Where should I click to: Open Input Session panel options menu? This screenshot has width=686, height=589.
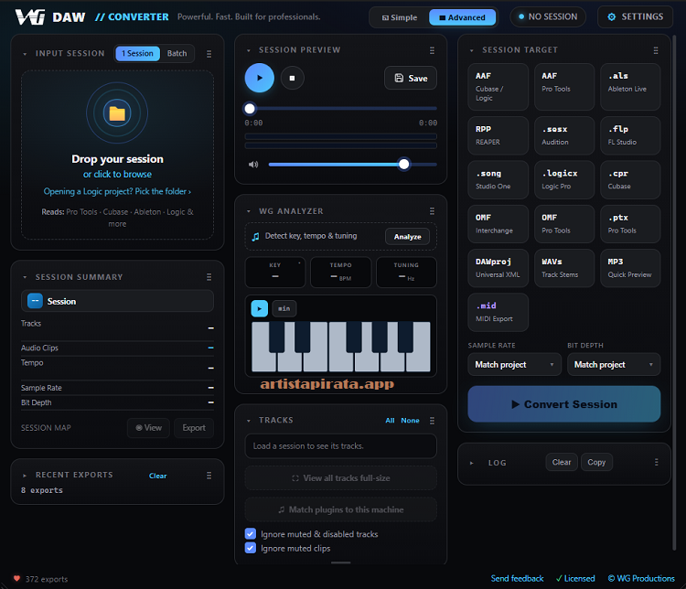tap(209, 54)
